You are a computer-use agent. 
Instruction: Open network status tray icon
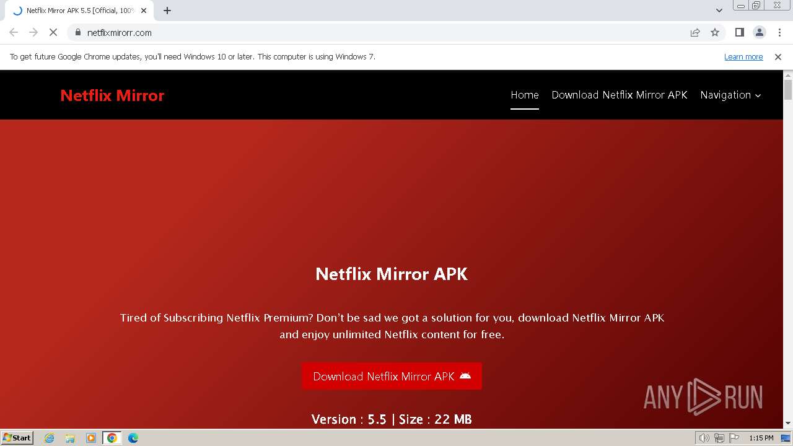pos(719,438)
